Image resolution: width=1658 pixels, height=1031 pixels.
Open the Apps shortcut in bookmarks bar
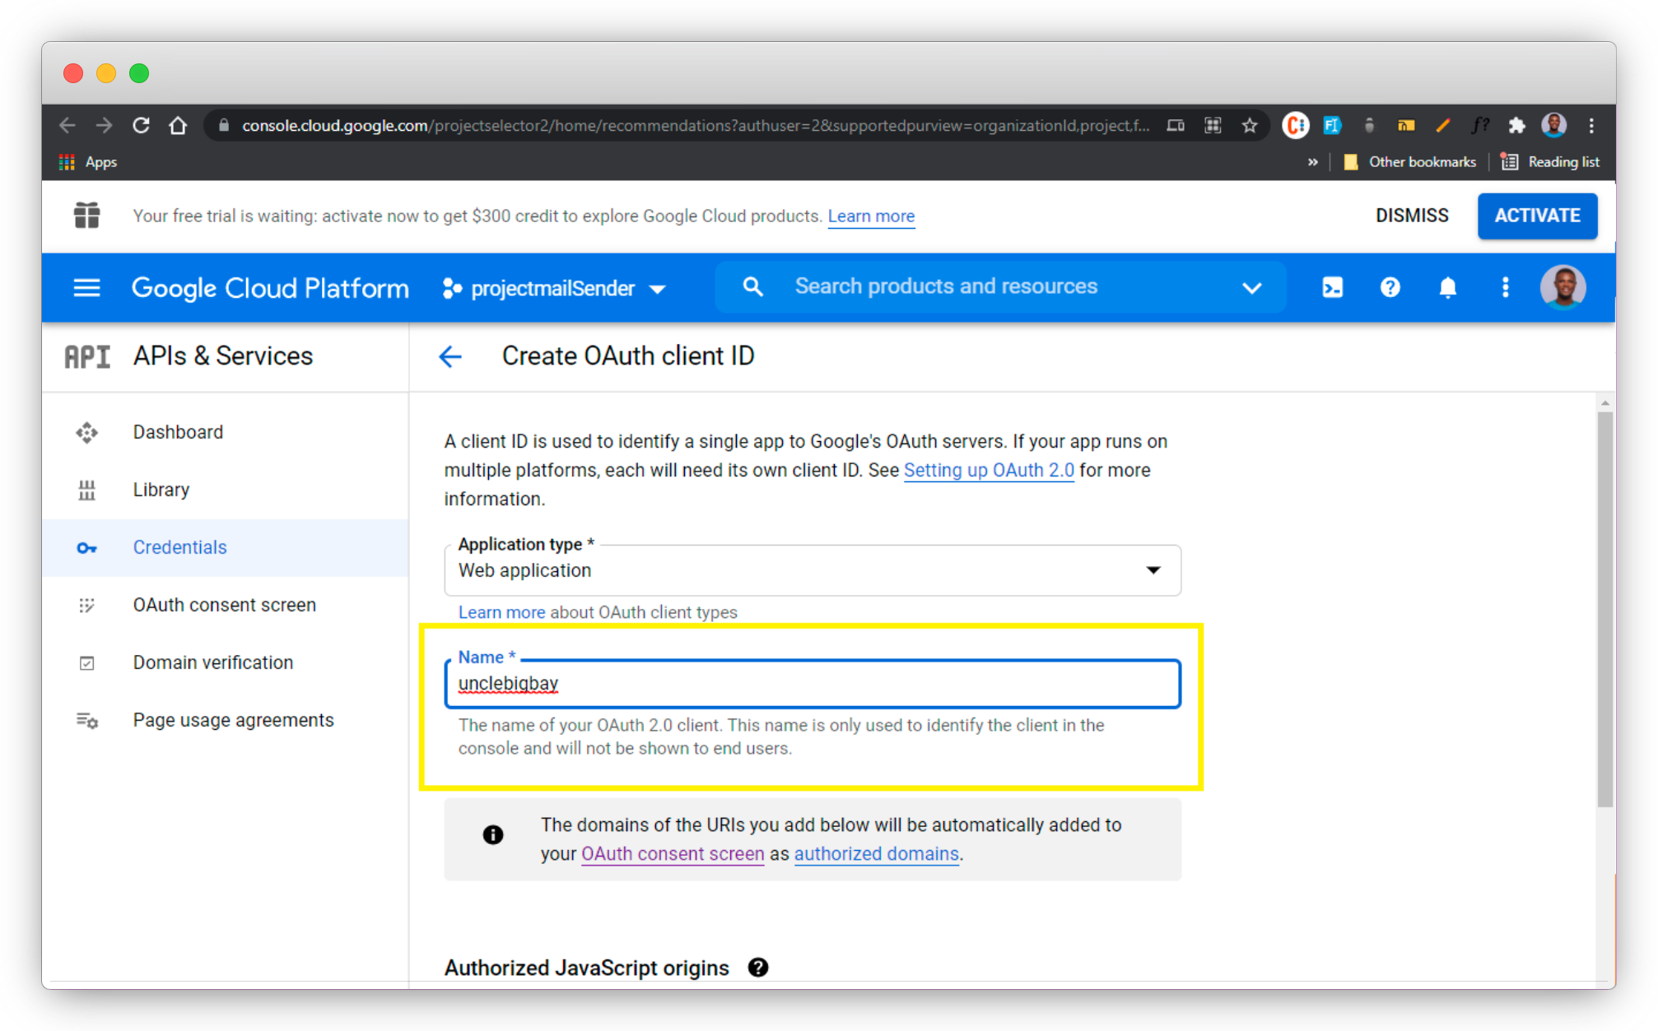[88, 162]
